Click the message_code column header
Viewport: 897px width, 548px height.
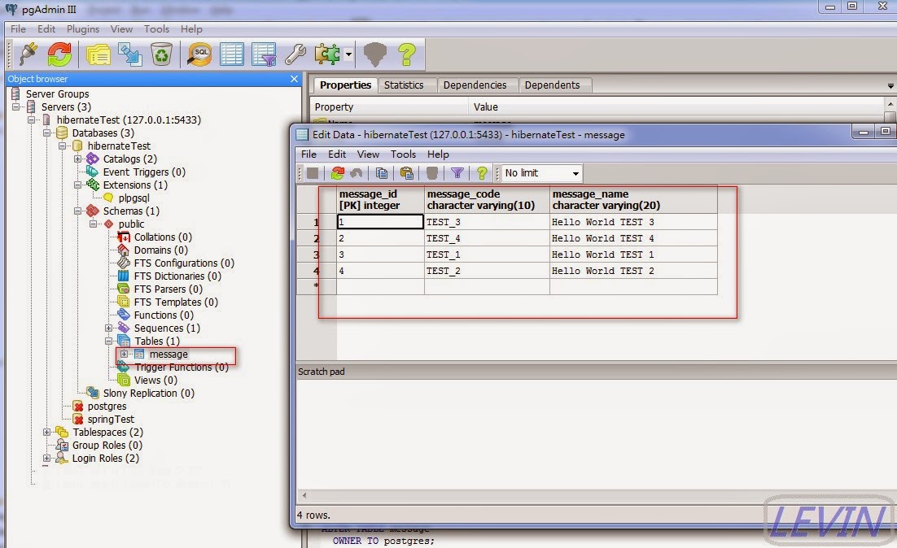(487, 200)
